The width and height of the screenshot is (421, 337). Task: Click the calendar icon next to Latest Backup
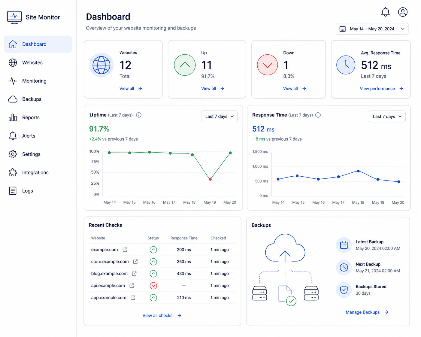344,245
